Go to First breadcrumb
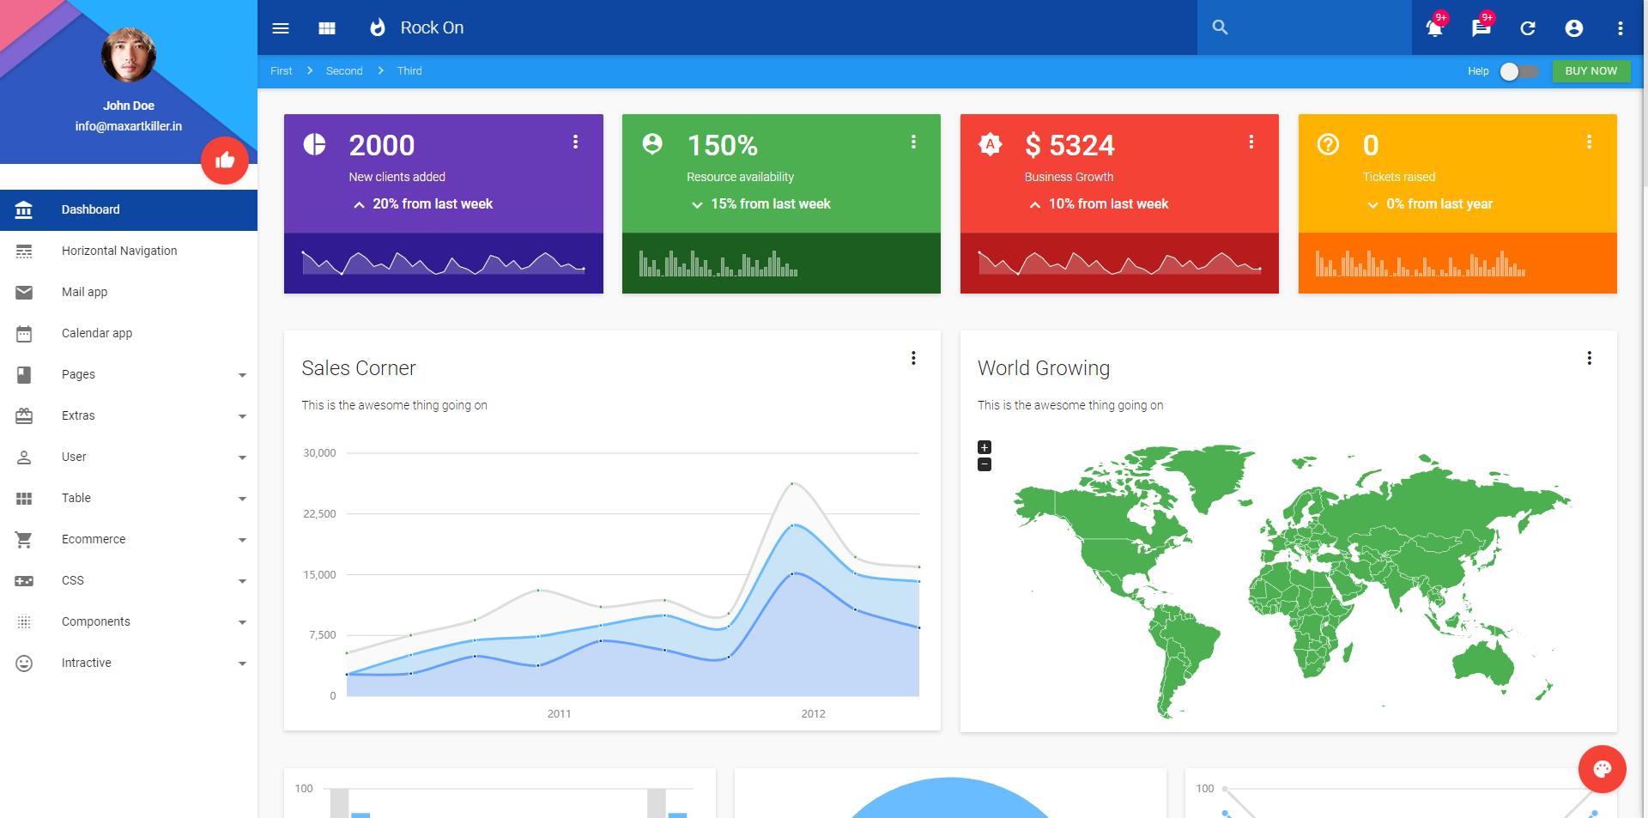 281,71
